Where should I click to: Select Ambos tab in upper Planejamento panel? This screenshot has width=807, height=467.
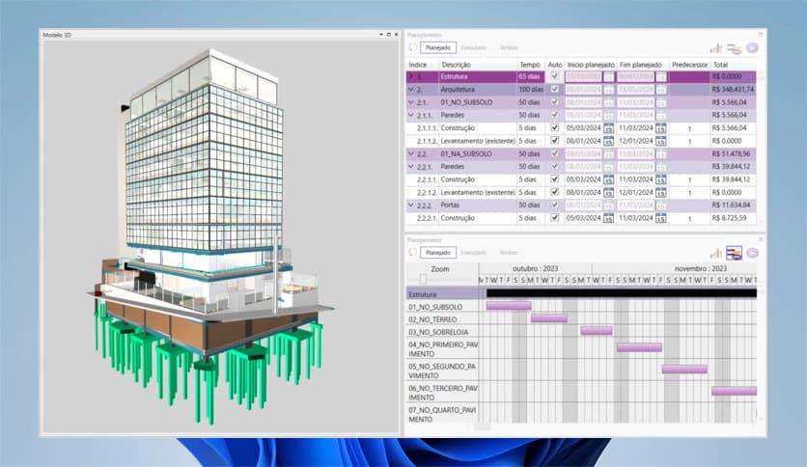pos(509,48)
